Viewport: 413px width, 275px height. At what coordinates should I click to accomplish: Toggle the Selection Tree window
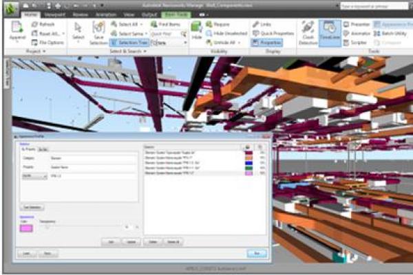(129, 42)
